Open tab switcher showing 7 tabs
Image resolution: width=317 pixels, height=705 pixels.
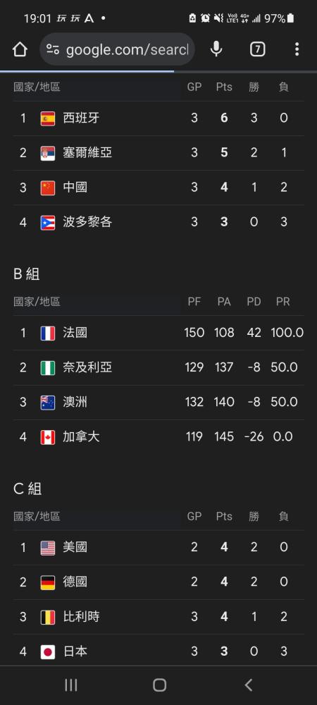(257, 49)
